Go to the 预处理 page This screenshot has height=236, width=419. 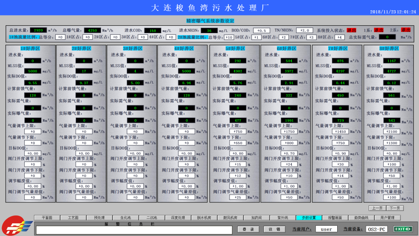99,218
